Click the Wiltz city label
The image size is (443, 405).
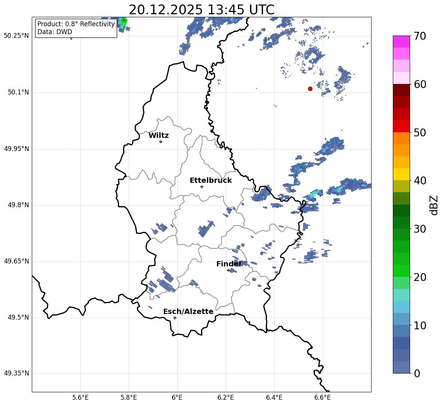click(x=159, y=136)
